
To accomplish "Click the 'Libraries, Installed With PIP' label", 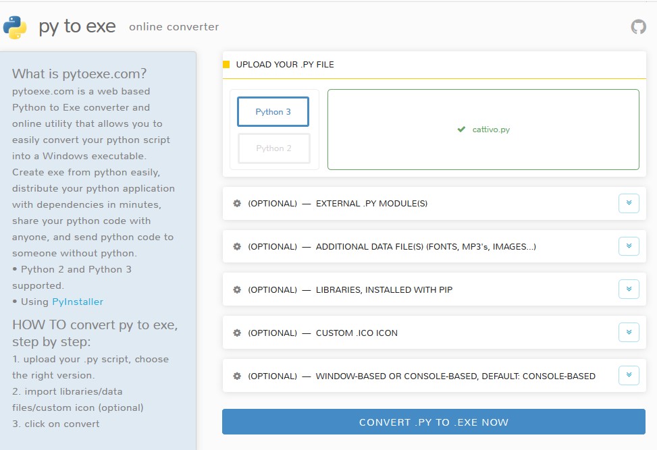I will click(384, 289).
